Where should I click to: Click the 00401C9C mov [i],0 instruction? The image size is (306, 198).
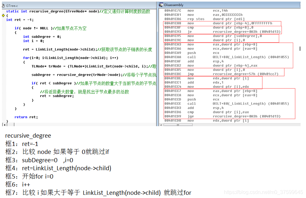point(204,40)
